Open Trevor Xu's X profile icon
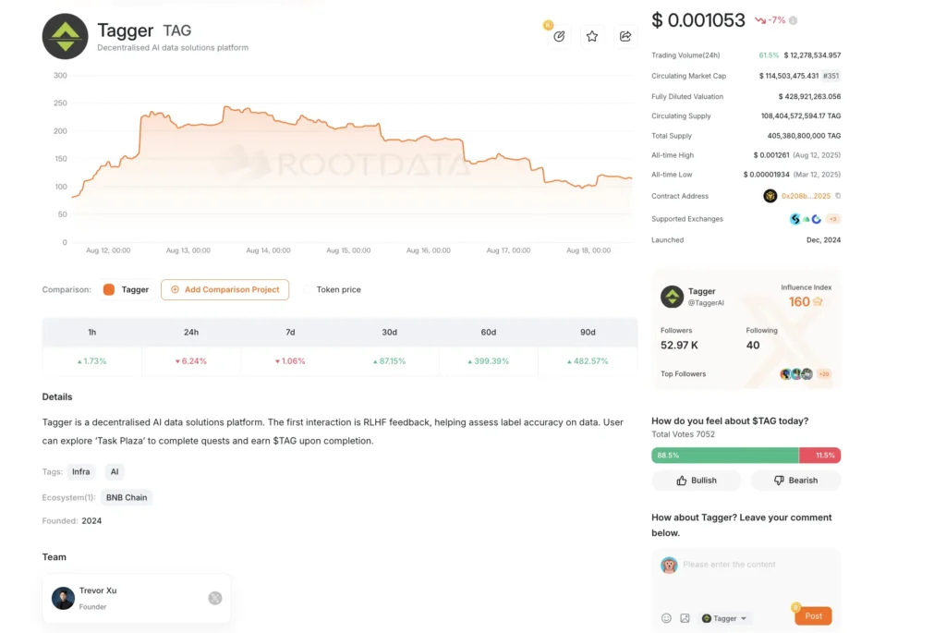The image size is (946, 633). (x=214, y=598)
